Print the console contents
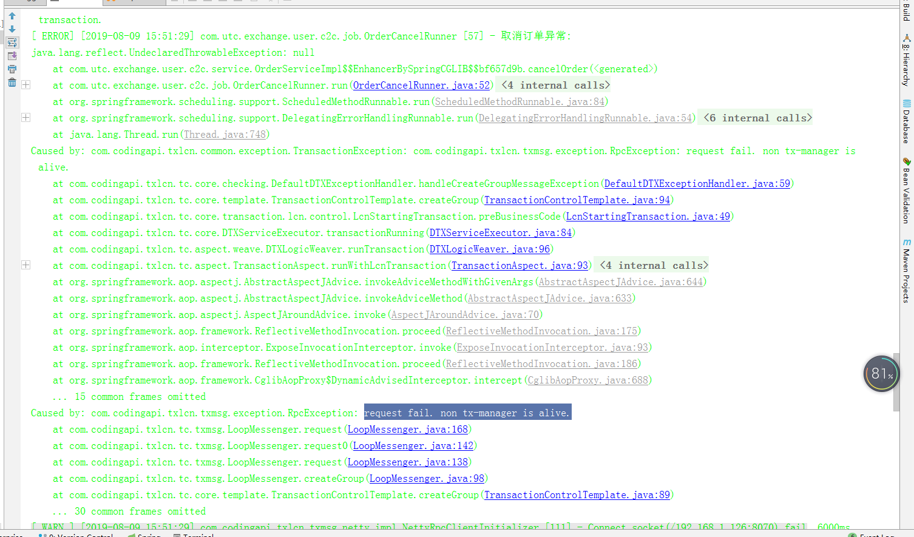Viewport: 914px width, 537px height. pyautogui.click(x=12, y=69)
